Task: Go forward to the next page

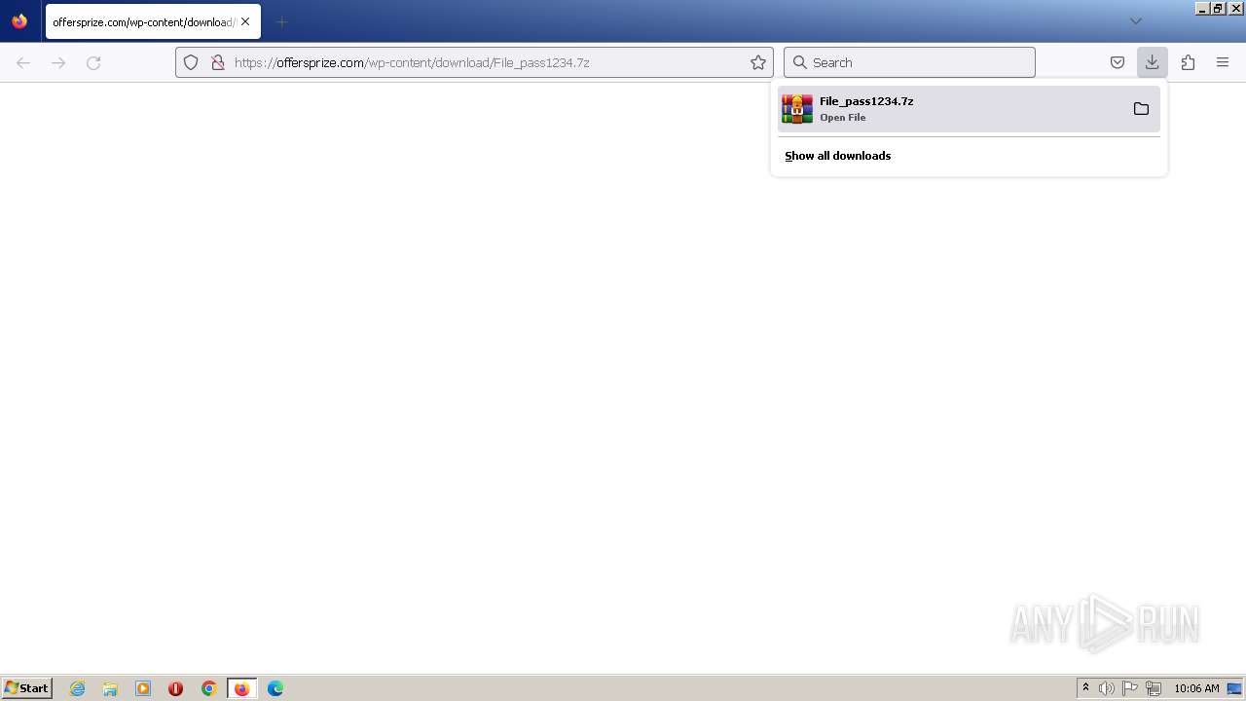Action: coord(58,62)
